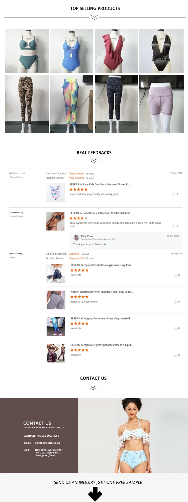The height and width of the screenshot is (502, 188).
Task: Like the 'perfecto tal cual y mejor' review
Action: coord(175,302)
